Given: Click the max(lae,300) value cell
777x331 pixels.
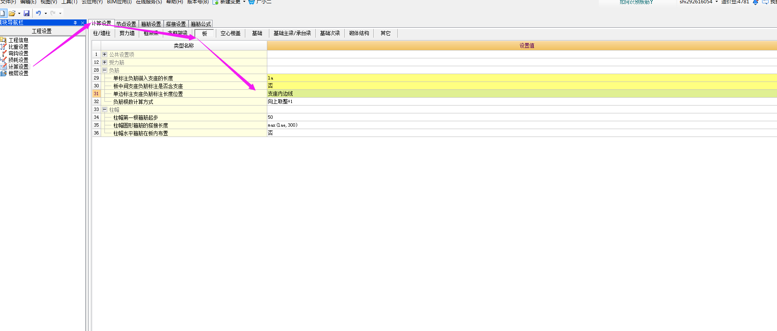Looking at the screenshot, I should [x=522, y=125].
